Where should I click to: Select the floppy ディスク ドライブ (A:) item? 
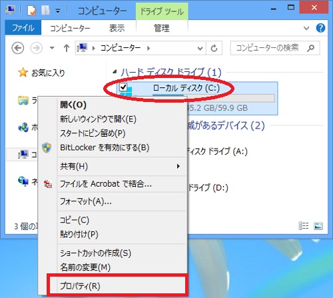pos(217,151)
